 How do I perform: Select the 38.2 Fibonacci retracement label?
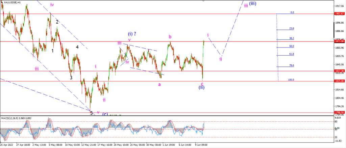click(292, 38)
